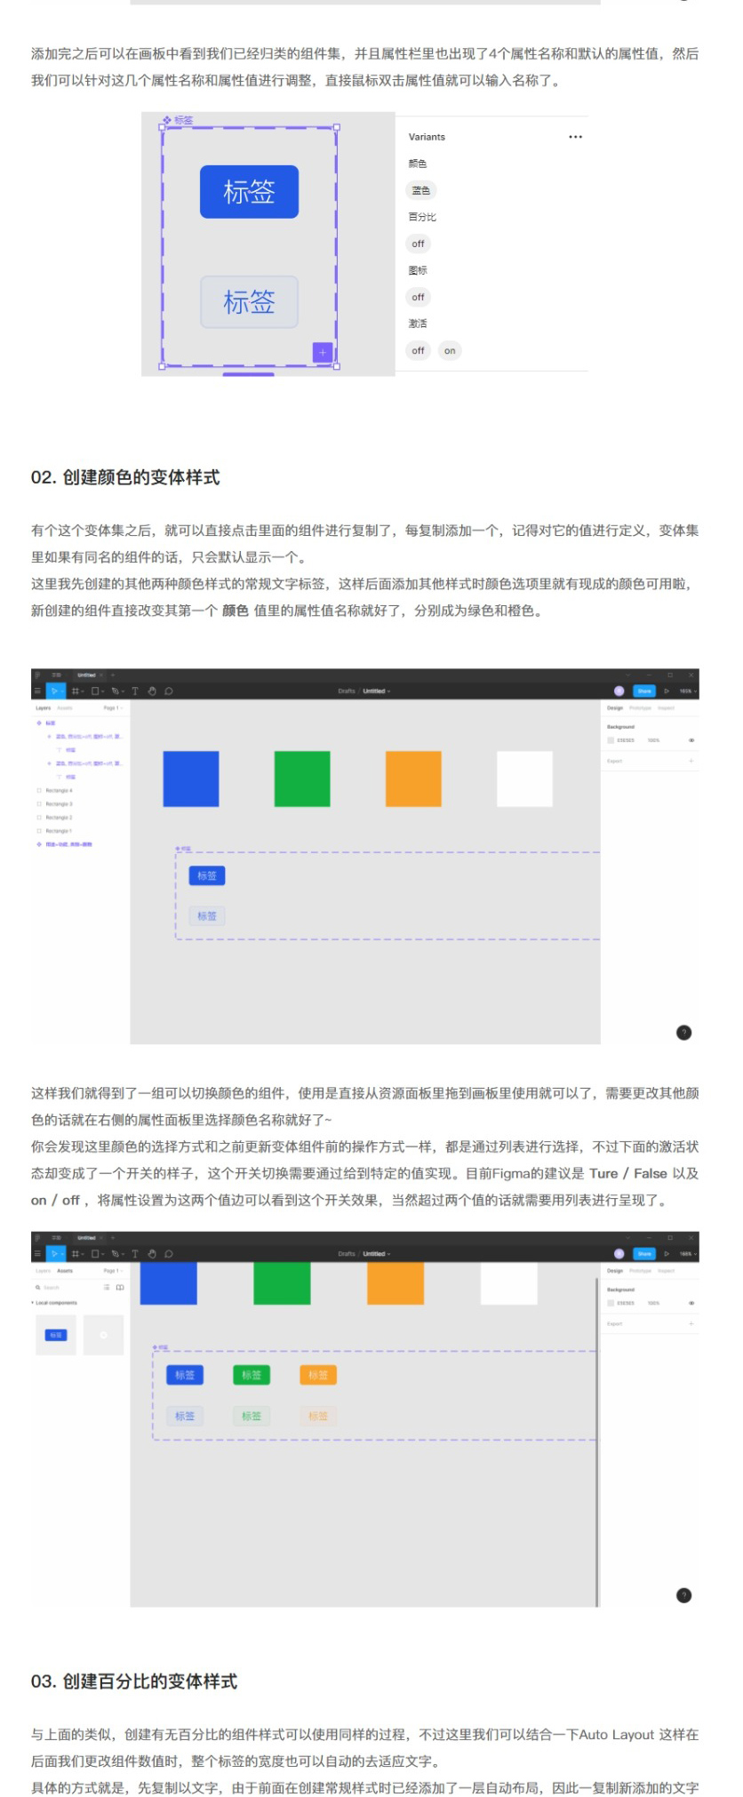Click the purple add variant plus button
Viewport: 743px width, 1797px height.
322,353
